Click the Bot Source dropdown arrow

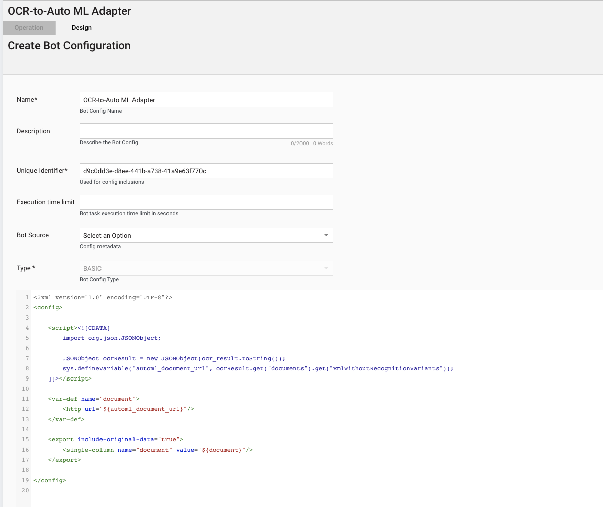pos(326,235)
